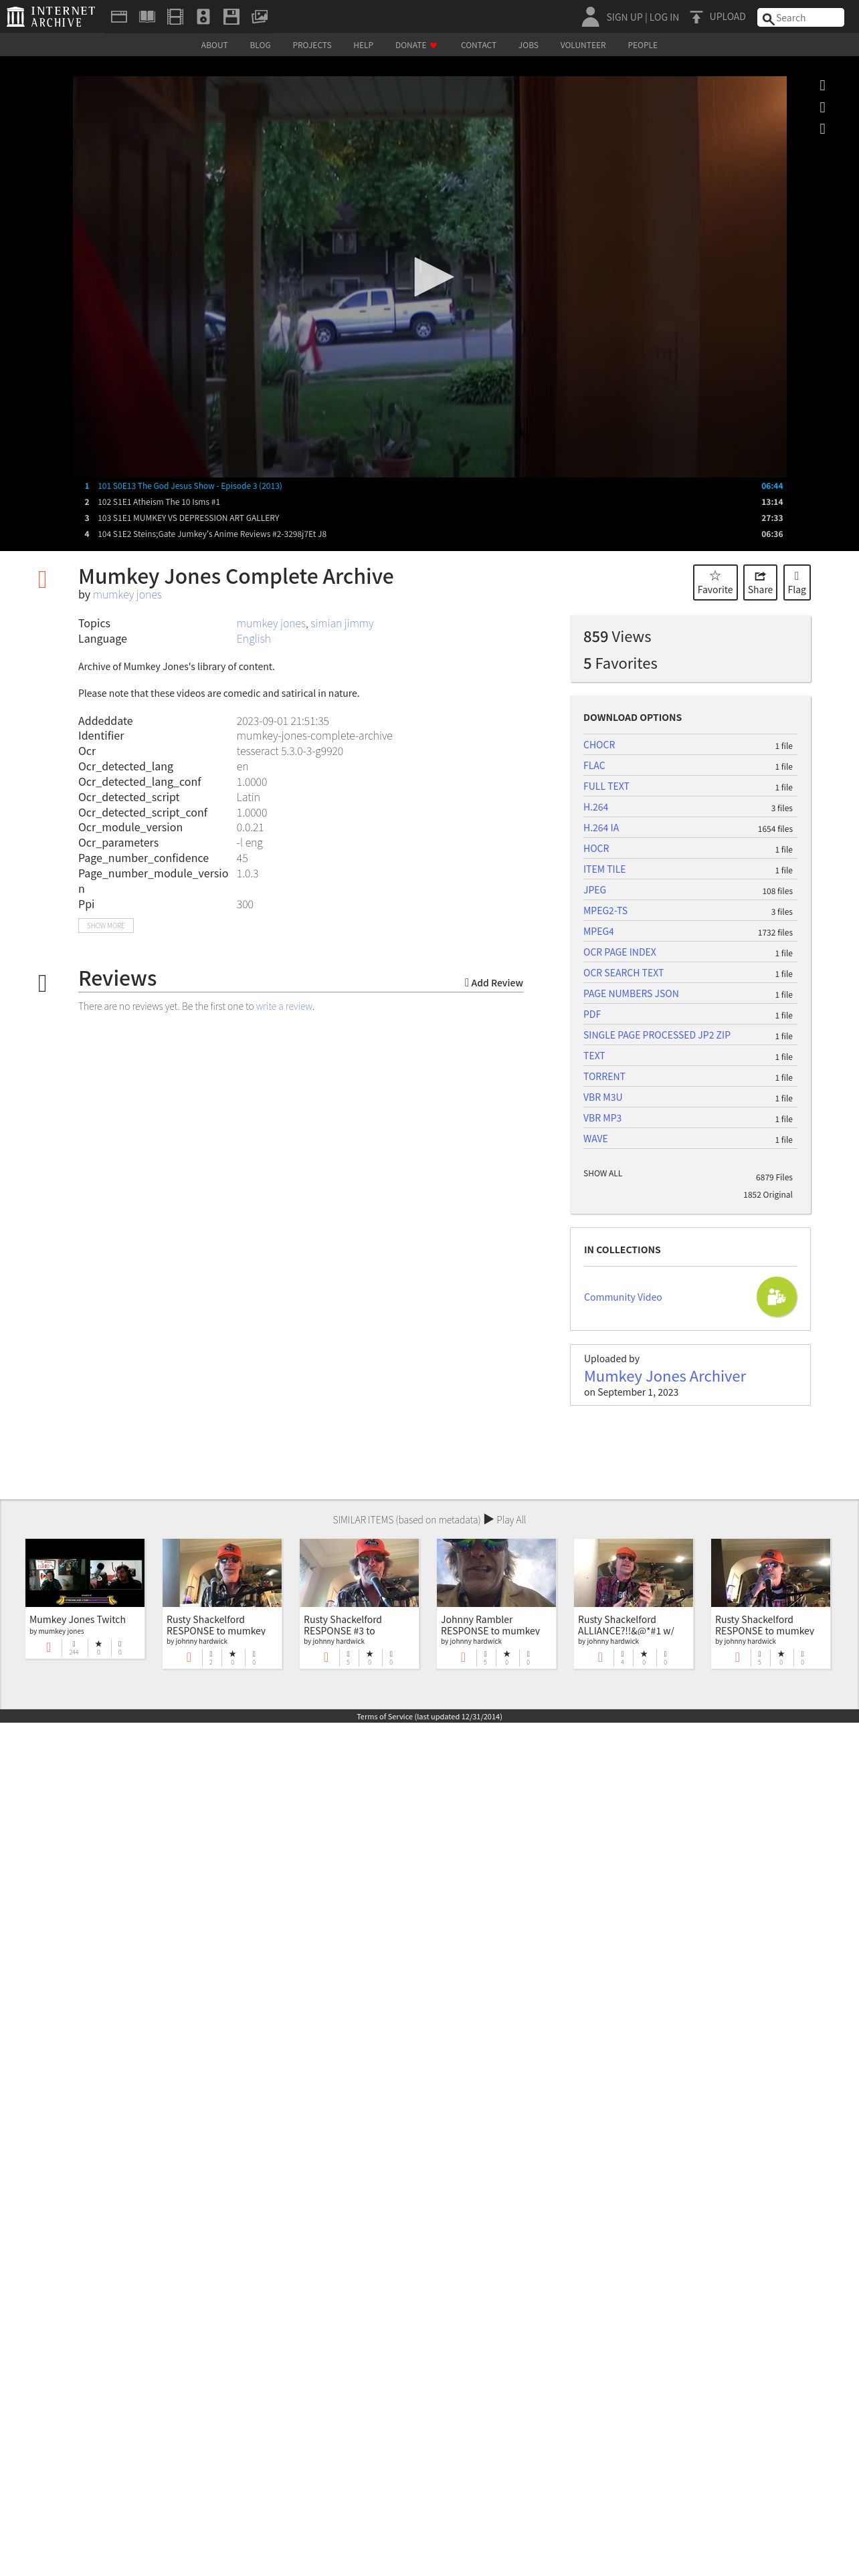Open the simian jimmy topic link
Viewport: 859px width, 2576px height.
[342, 623]
